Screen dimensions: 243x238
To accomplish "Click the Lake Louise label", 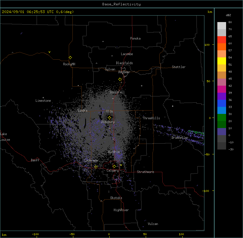I will [5, 137].
